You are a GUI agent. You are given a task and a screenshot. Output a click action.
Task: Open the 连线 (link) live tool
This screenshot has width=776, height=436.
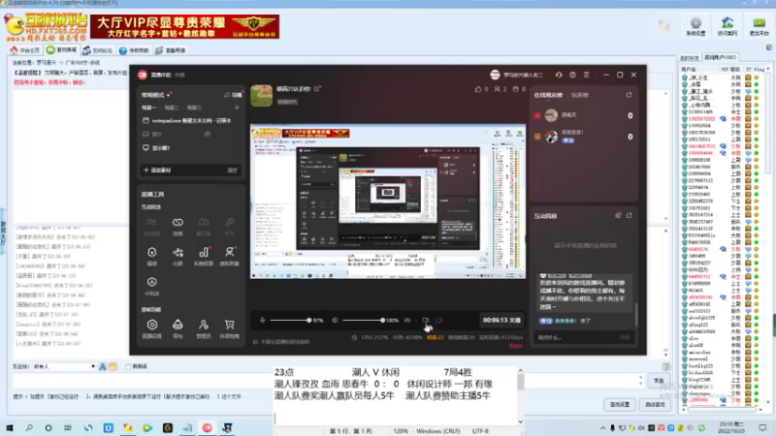coord(178,227)
